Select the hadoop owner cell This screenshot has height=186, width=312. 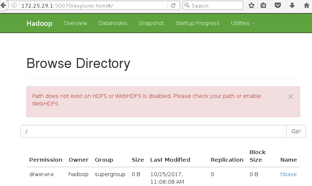(x=78, y=174)
